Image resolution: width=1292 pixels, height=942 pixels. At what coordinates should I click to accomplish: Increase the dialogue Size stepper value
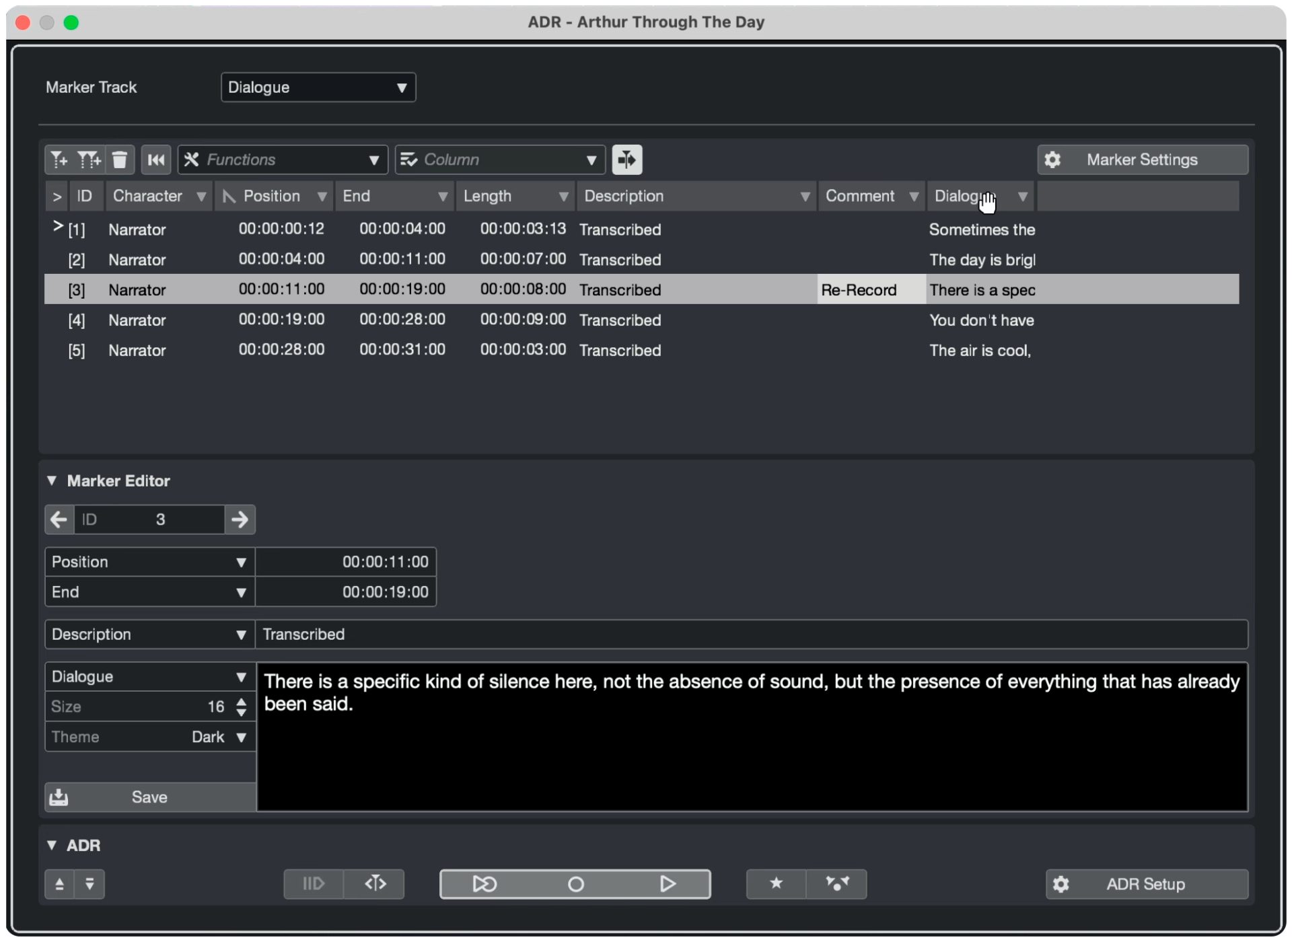242,701
